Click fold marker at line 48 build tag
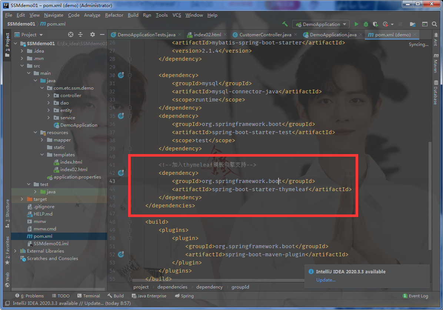The width and height of the screenshot is (443, 310). pyautogui.click(x=130, y=222)
